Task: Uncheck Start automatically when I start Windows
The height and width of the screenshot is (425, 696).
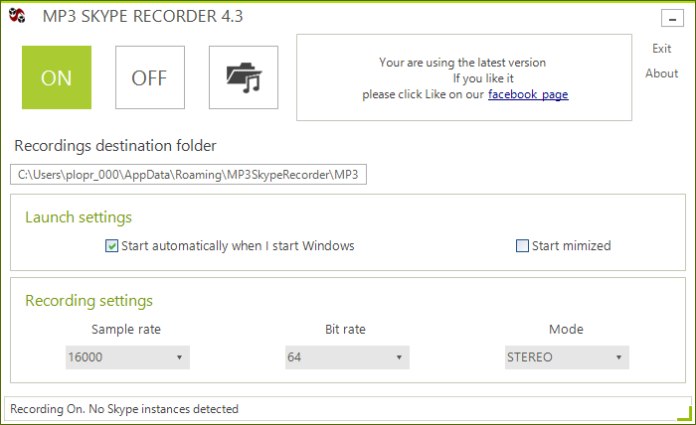Action: (111, 245)
